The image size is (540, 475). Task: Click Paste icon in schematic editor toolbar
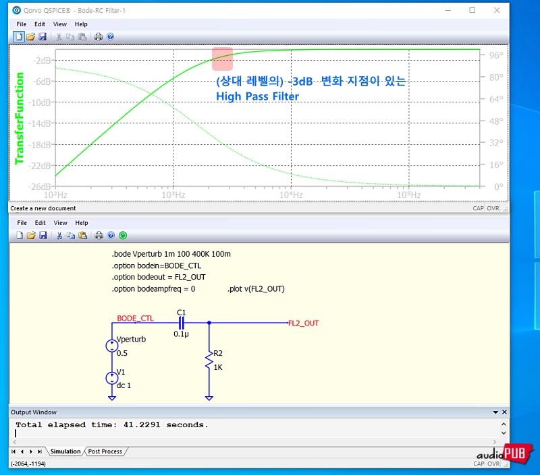pos(82,235)
